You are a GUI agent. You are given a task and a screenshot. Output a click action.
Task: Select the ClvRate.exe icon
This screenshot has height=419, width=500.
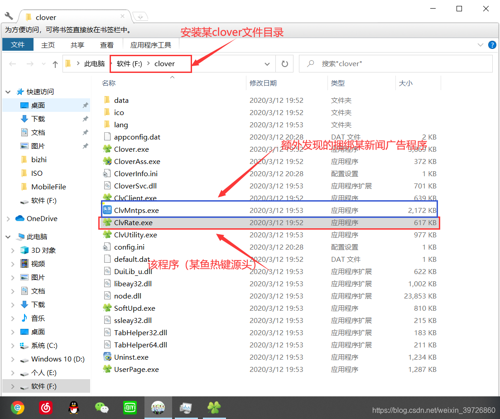pyautogui.click(x=107, y=222)
